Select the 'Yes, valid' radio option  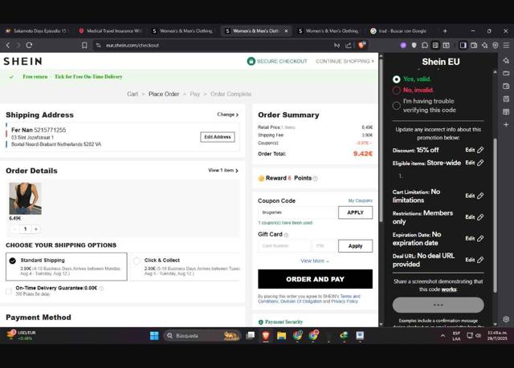(x=396, y=79)
